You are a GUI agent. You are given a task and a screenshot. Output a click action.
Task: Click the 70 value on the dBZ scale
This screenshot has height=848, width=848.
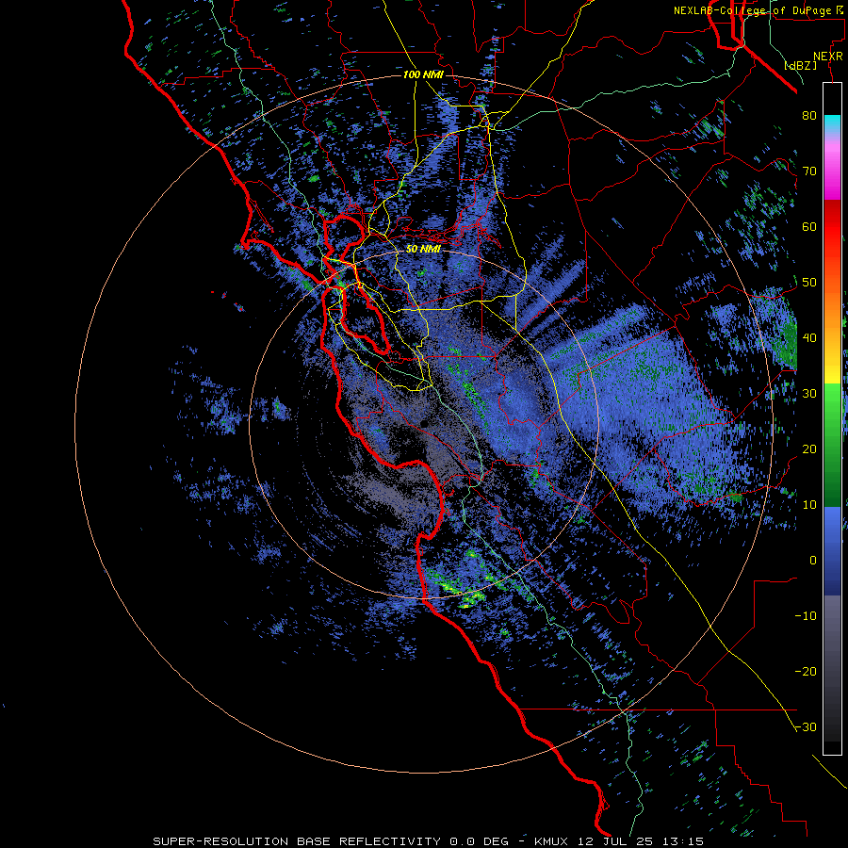[809, 171]
